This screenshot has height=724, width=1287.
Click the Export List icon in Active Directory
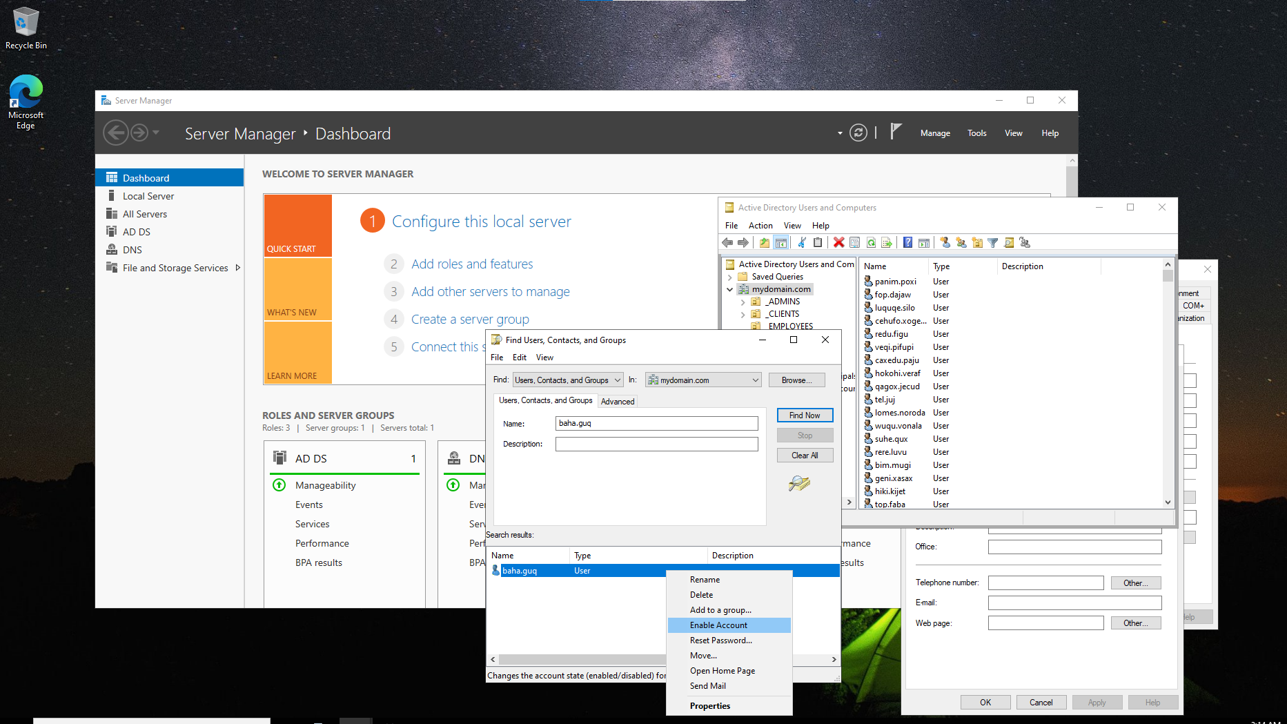887,242
